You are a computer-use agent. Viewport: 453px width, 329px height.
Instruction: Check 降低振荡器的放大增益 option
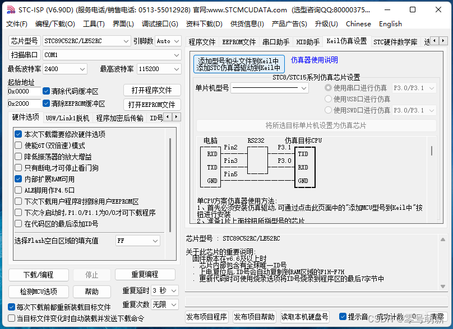point(18,157)
